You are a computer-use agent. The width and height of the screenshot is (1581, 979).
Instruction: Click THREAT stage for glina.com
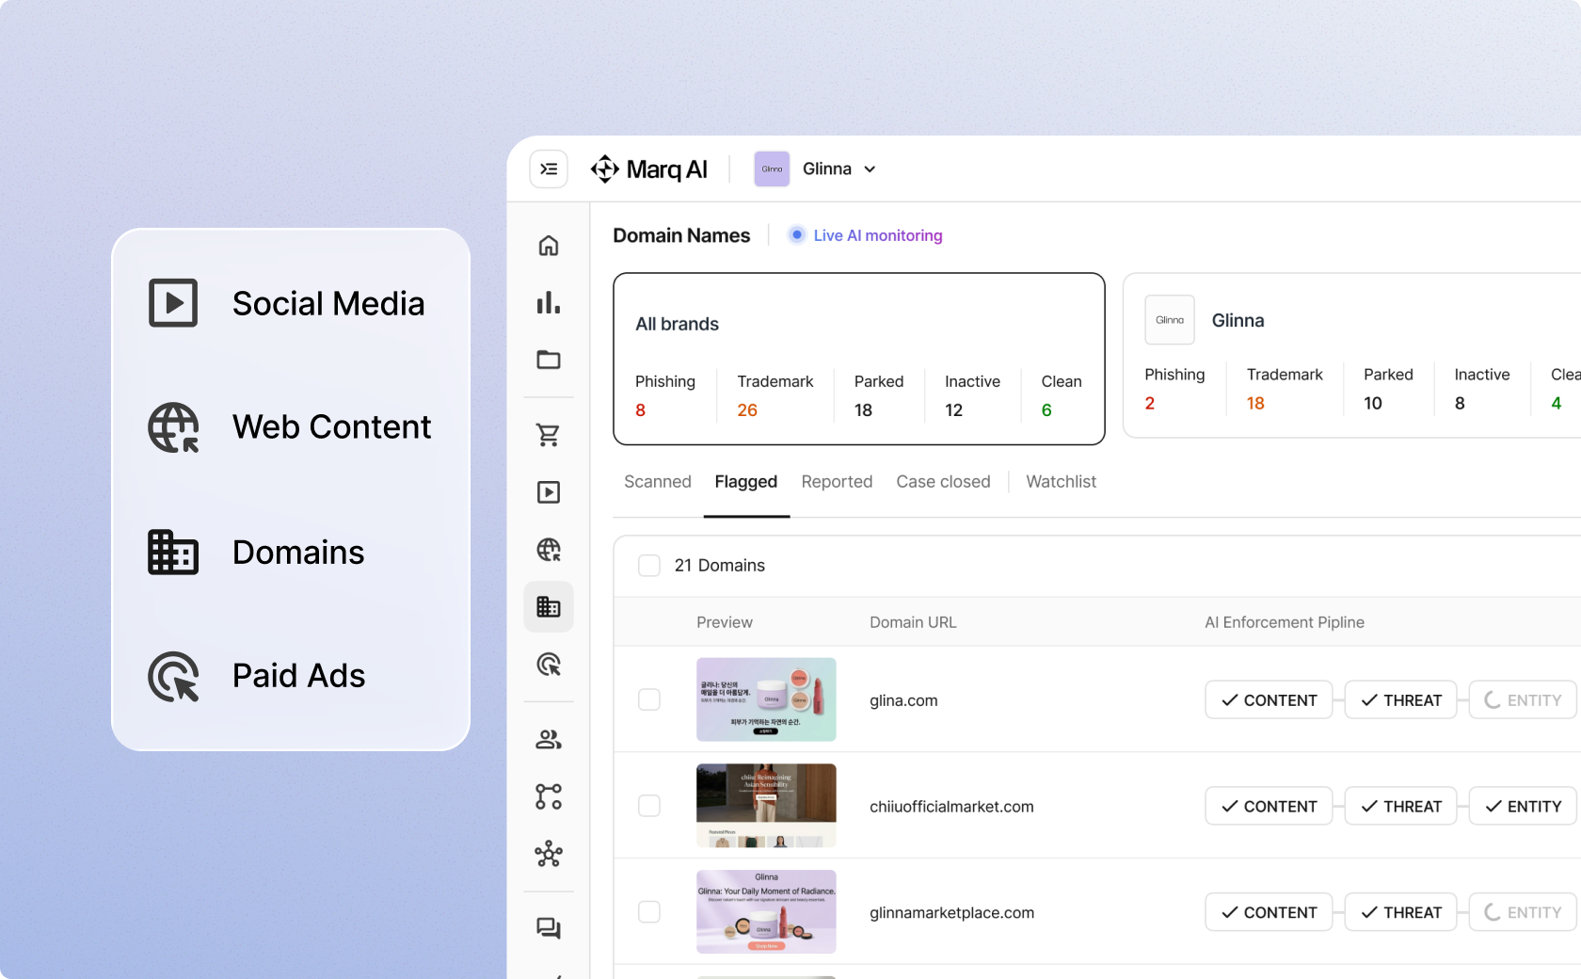tap(1400, 699)
